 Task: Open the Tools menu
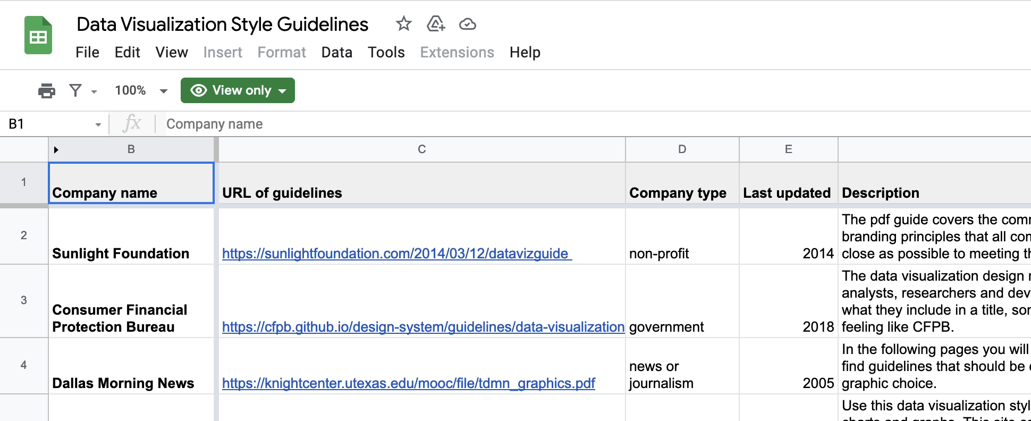pos(386,52)
